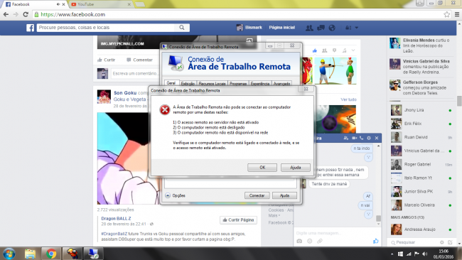Click the Facebook search field

pyautogui.click(x=106, y=28)
